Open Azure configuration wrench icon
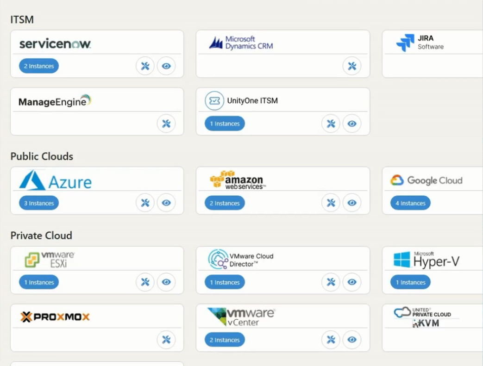Viewport: 483px width, 366px height. pyautogui.click(x=145, y=203)
